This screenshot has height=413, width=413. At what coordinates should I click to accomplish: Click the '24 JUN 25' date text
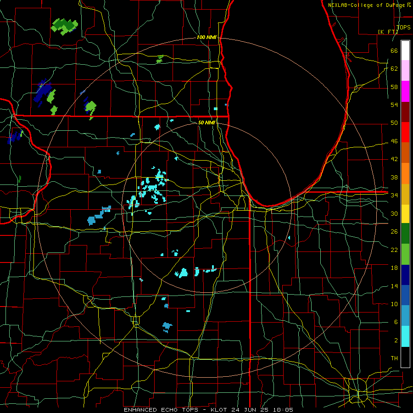251,410
